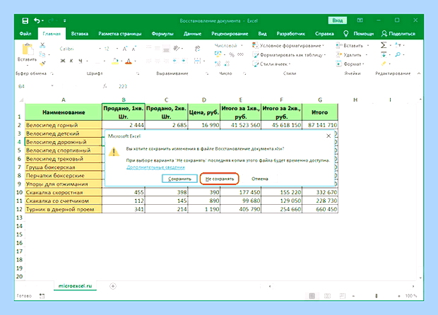Click the Поделиться share button

coord(398,33)
